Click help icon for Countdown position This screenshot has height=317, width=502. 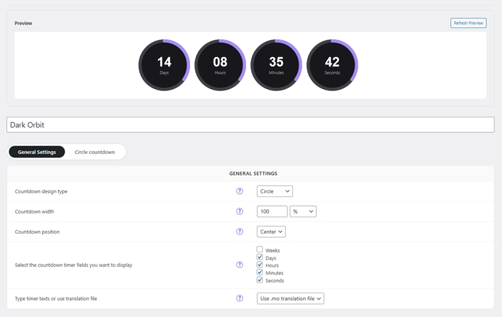pos(239,232)
